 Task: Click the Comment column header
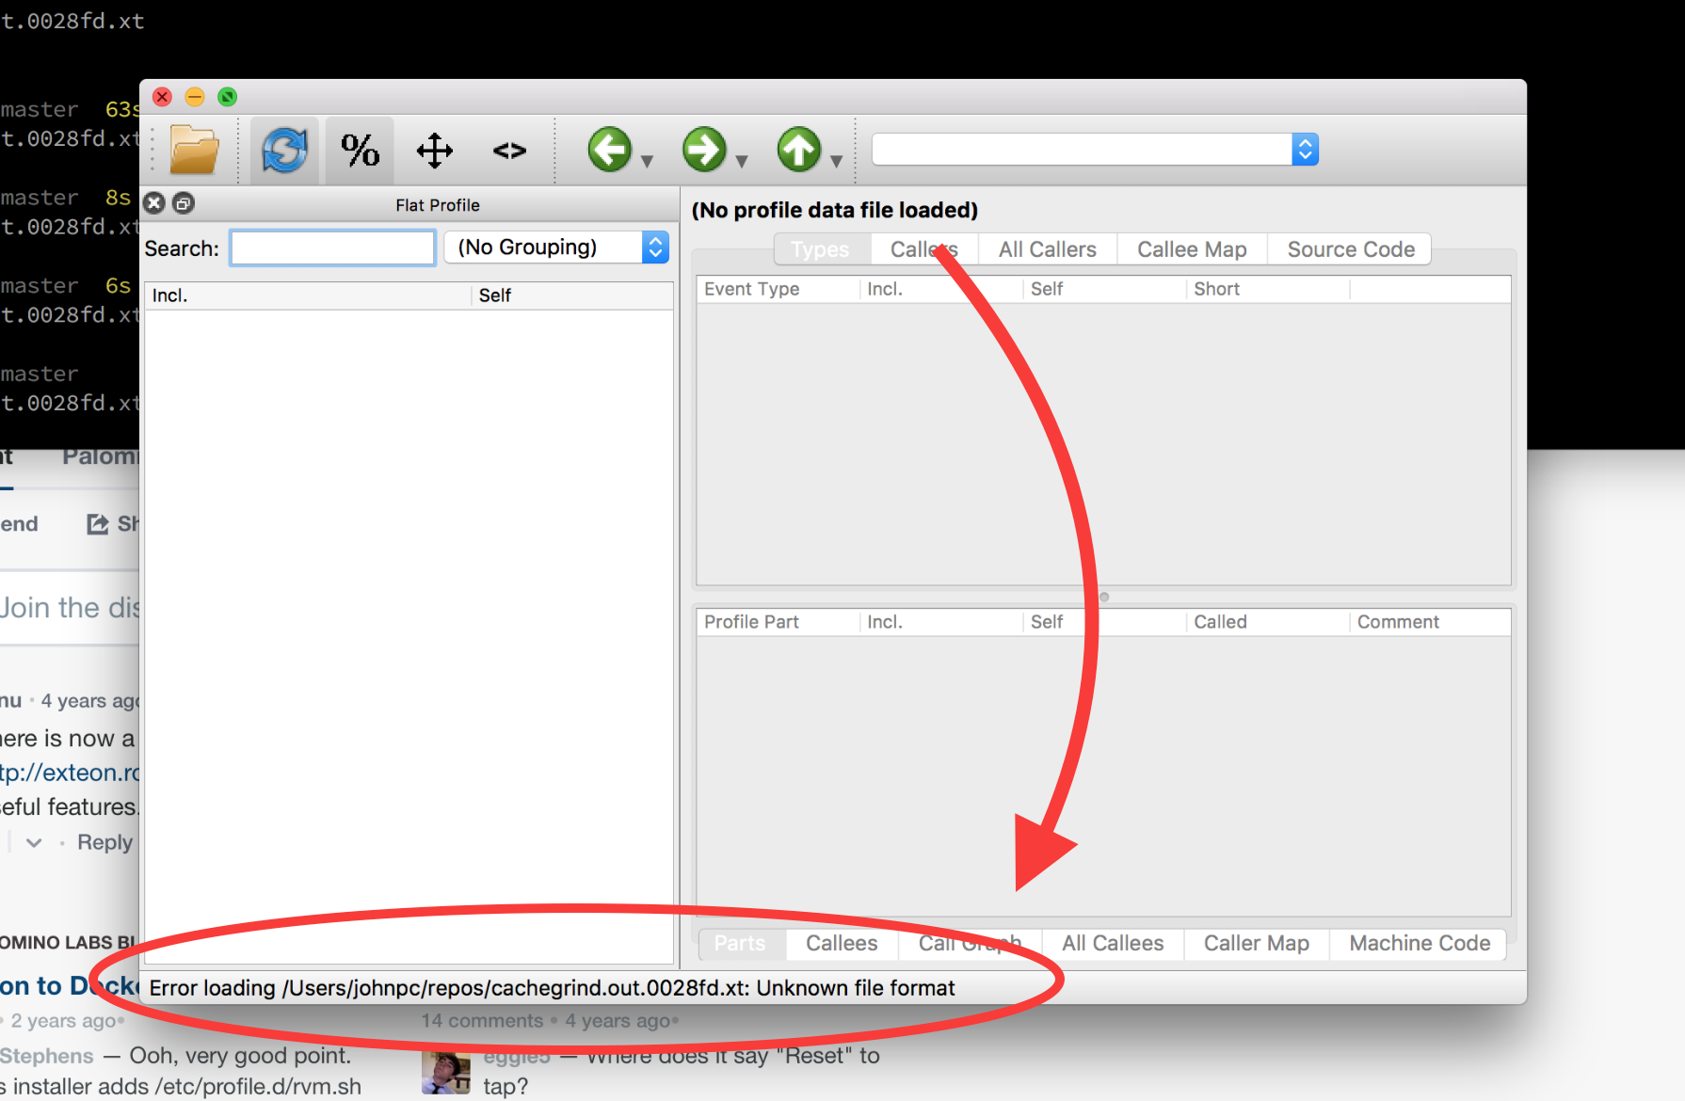(x=1430, y=622)
